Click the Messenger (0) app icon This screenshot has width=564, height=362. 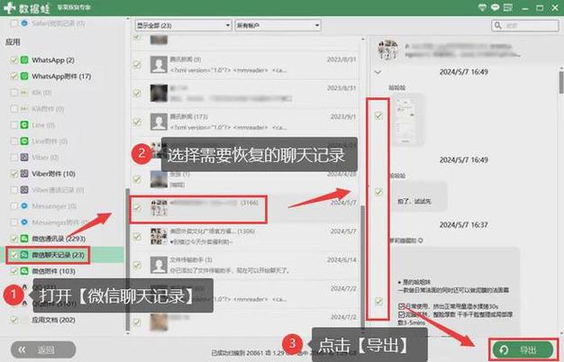[24, 206]
